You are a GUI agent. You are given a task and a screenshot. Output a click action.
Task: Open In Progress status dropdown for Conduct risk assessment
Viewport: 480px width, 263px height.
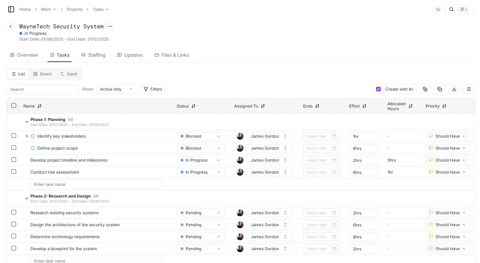click(x=200, y=172)
